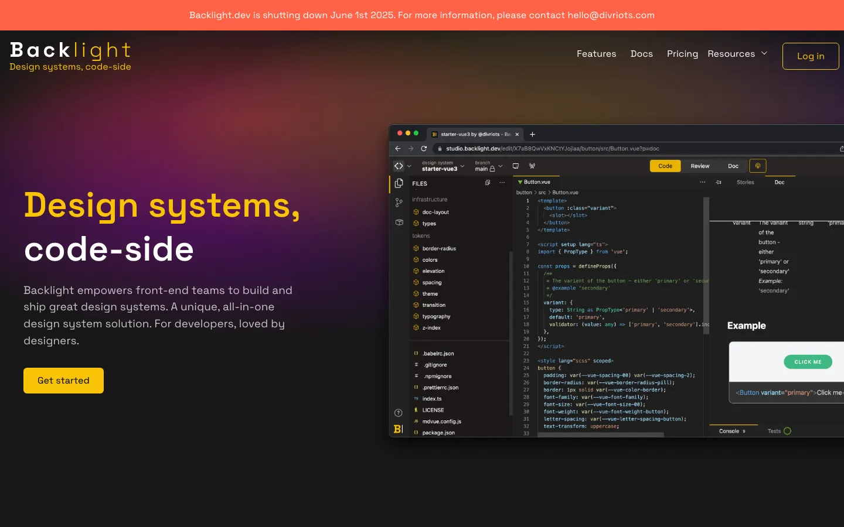Open the Pricing menu item

pyautogui.click(x=682, y=54)
